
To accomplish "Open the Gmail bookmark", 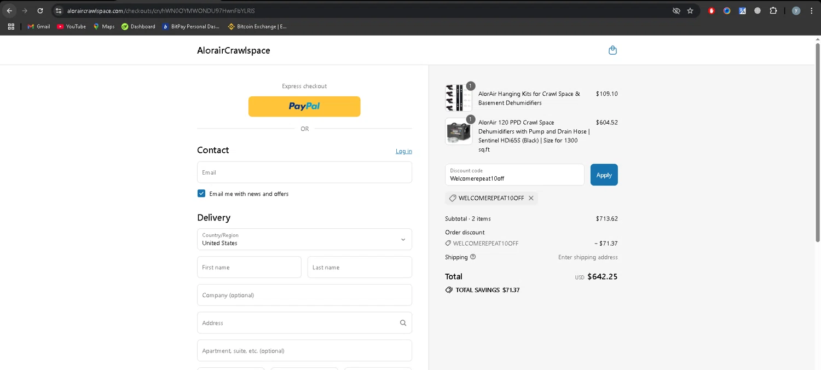I will (x=39, y=26).
